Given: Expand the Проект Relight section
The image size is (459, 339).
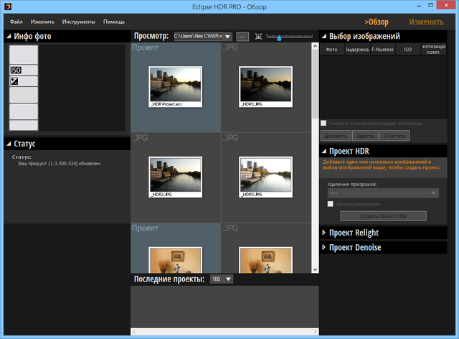Looking at the screenshot, I should point(324,233).
